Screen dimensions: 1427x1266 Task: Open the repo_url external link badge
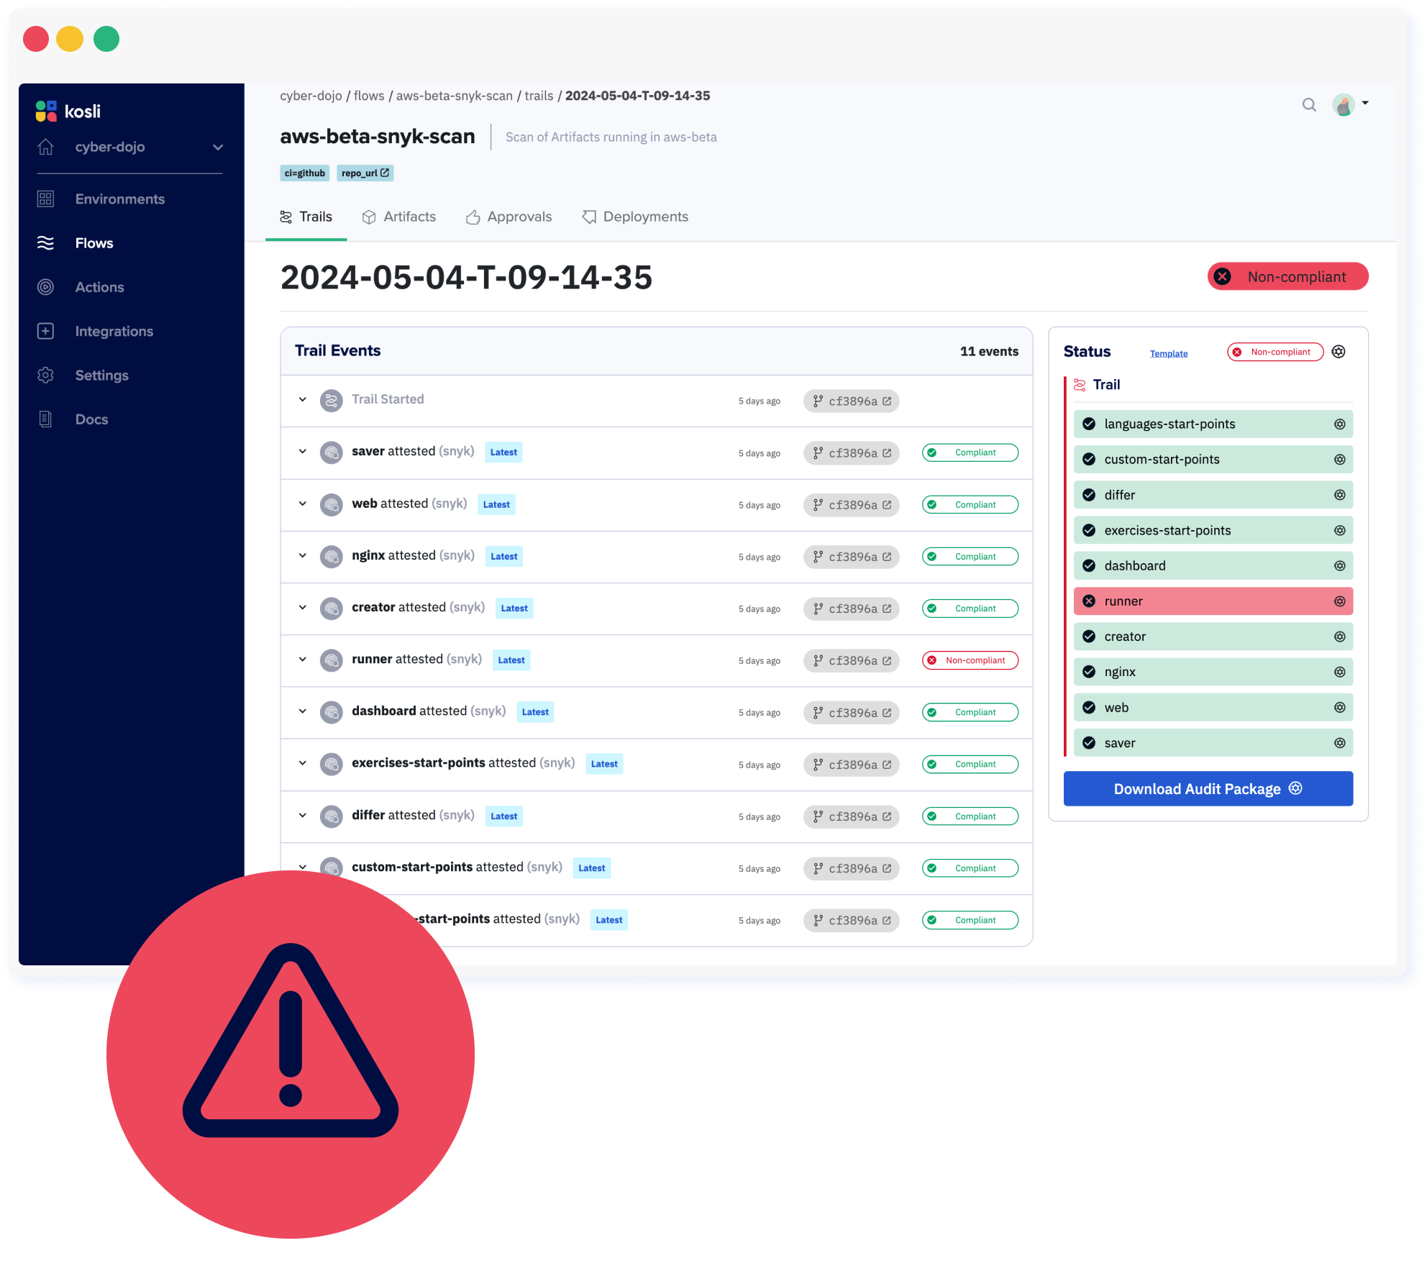click(x=365, y=173)
